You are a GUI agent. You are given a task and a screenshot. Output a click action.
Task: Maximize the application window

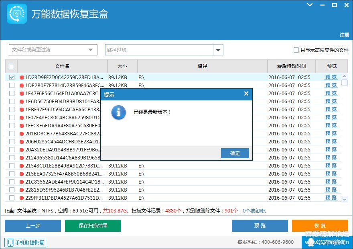tap(334, 5)
